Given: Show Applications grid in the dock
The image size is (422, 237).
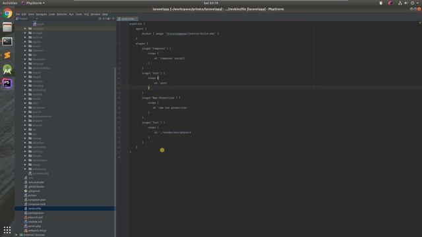Looking at the screenshot, I should (x=7, y=230).
